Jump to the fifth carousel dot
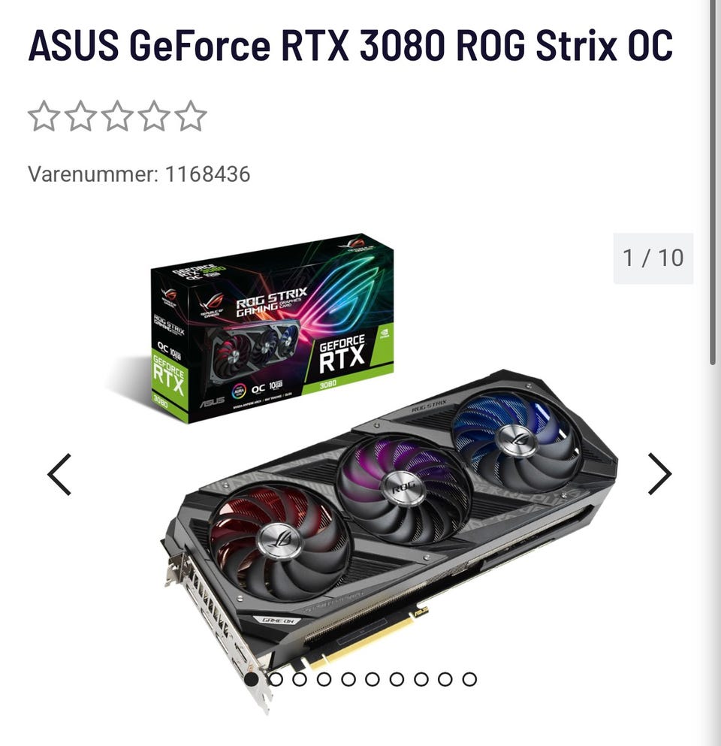 348,679
